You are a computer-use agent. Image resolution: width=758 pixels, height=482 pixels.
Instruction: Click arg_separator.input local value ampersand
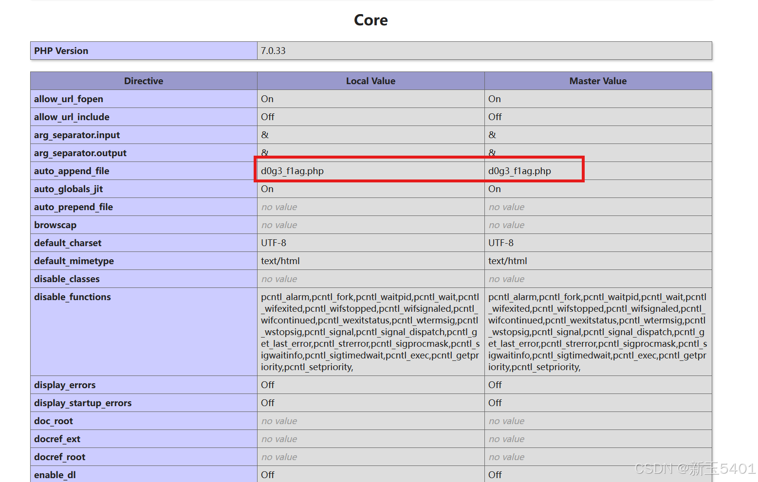[x=265, y=135]
